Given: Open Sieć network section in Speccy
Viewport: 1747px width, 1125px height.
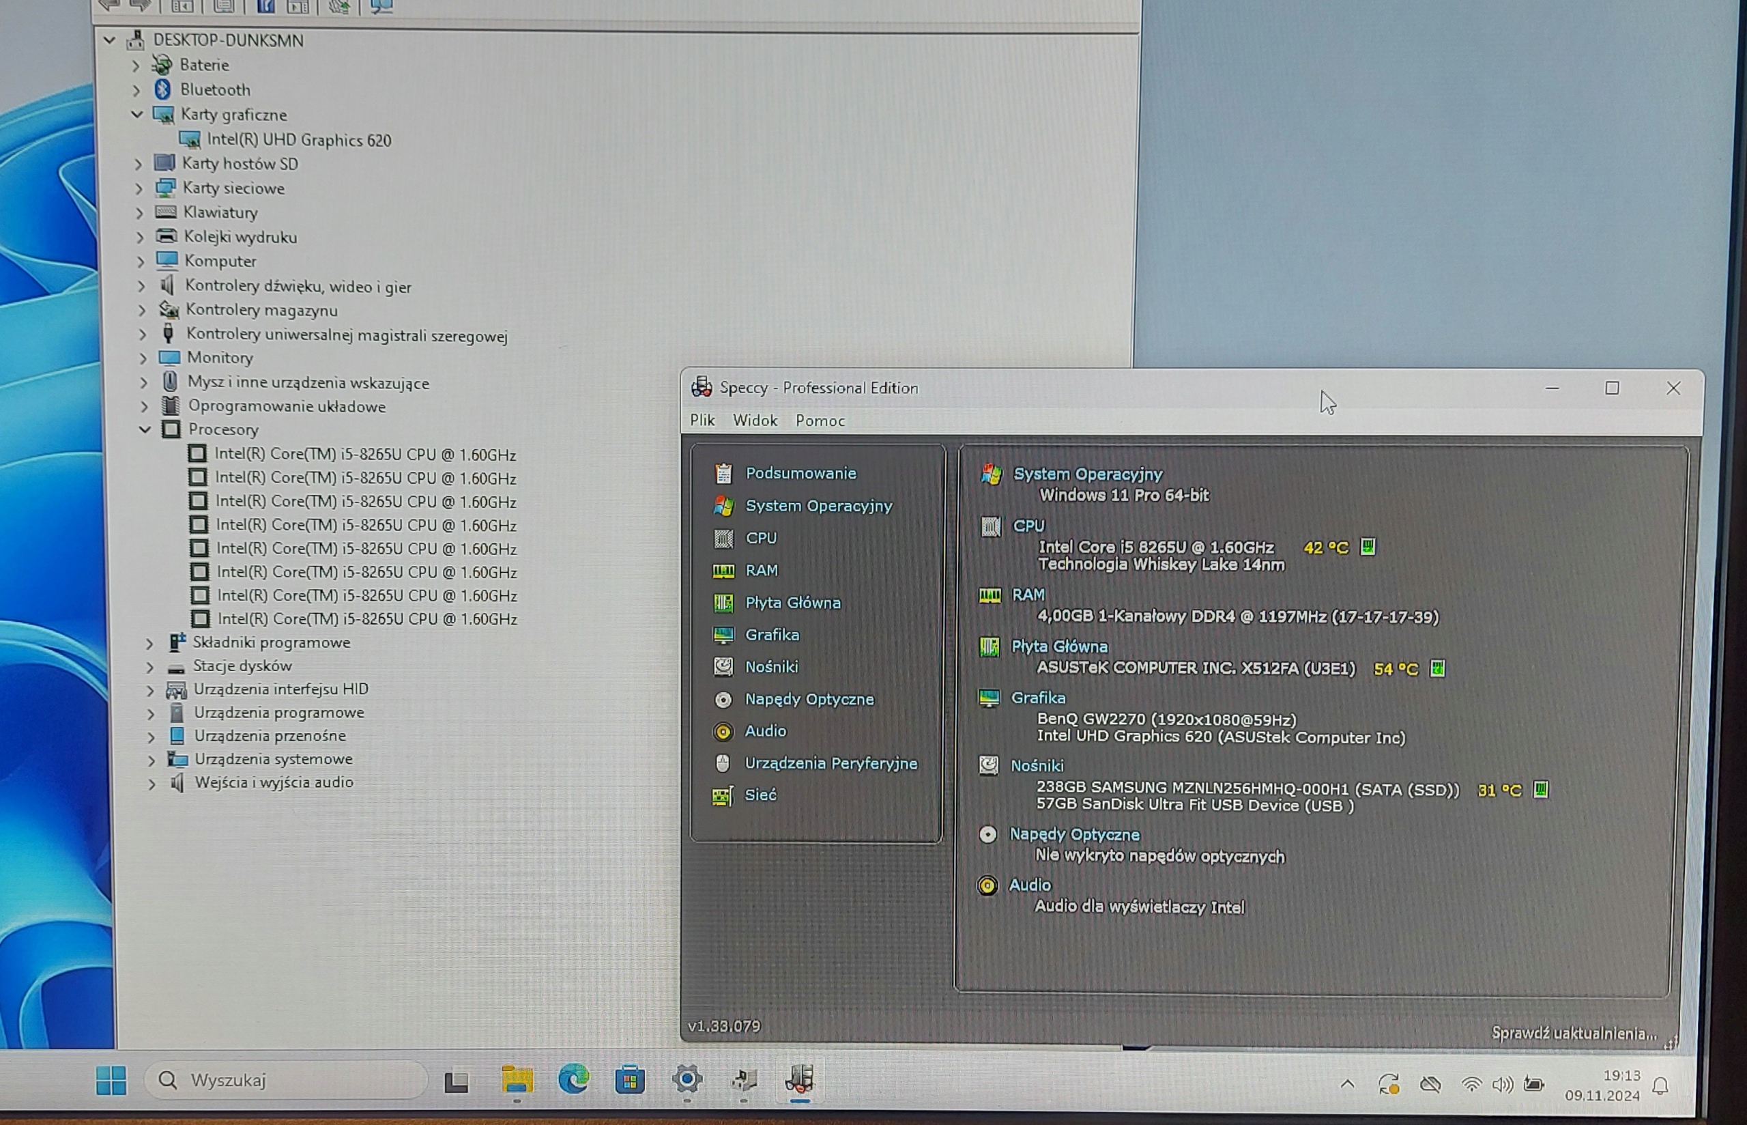Looking at the screenshot, I should pyautogui.click(x=760, y=795).
